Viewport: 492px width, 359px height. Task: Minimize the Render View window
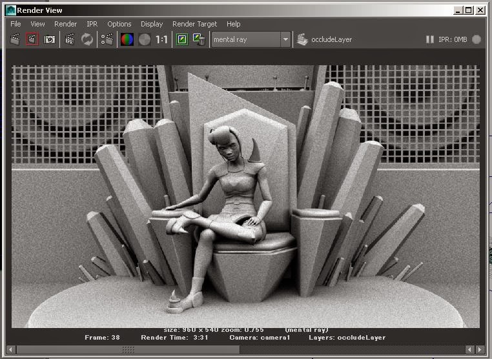click(x=458, y=10)
